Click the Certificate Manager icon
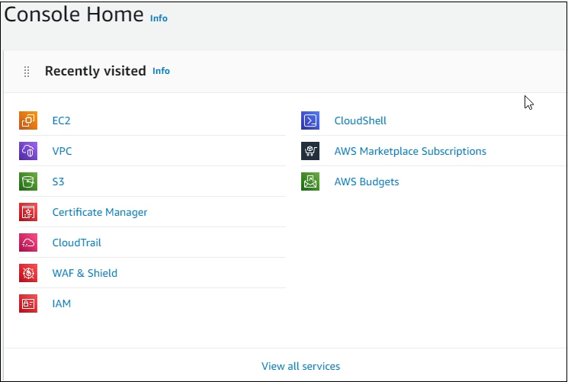The image size is (568, 382). pos(28,212)
